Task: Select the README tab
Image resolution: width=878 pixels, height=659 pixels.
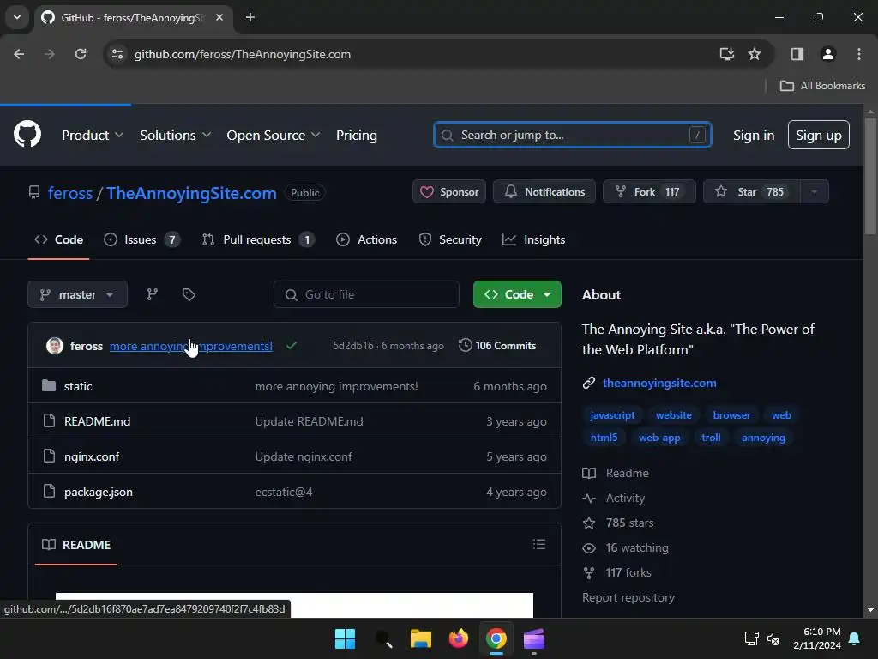Action: (76, 545)
